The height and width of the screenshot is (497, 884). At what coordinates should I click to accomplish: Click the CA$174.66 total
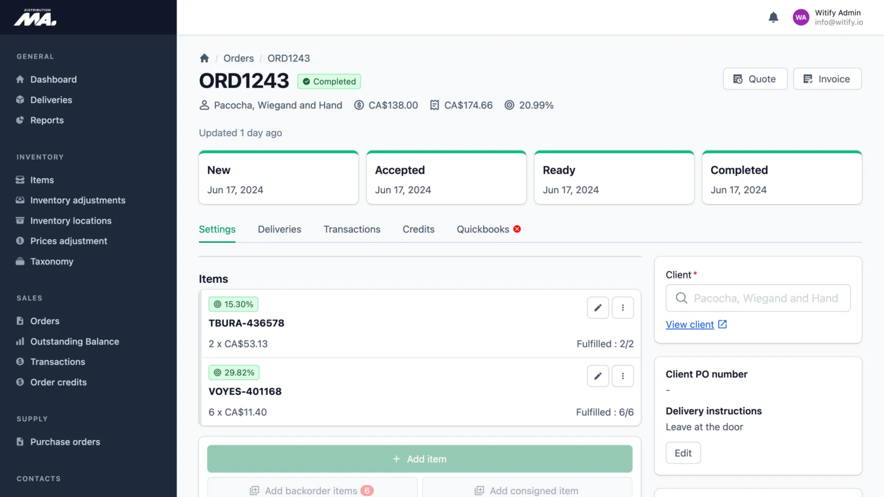pos(468,105)
